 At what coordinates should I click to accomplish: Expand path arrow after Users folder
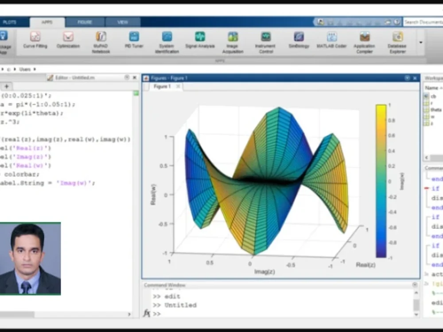tap(35, 69)
